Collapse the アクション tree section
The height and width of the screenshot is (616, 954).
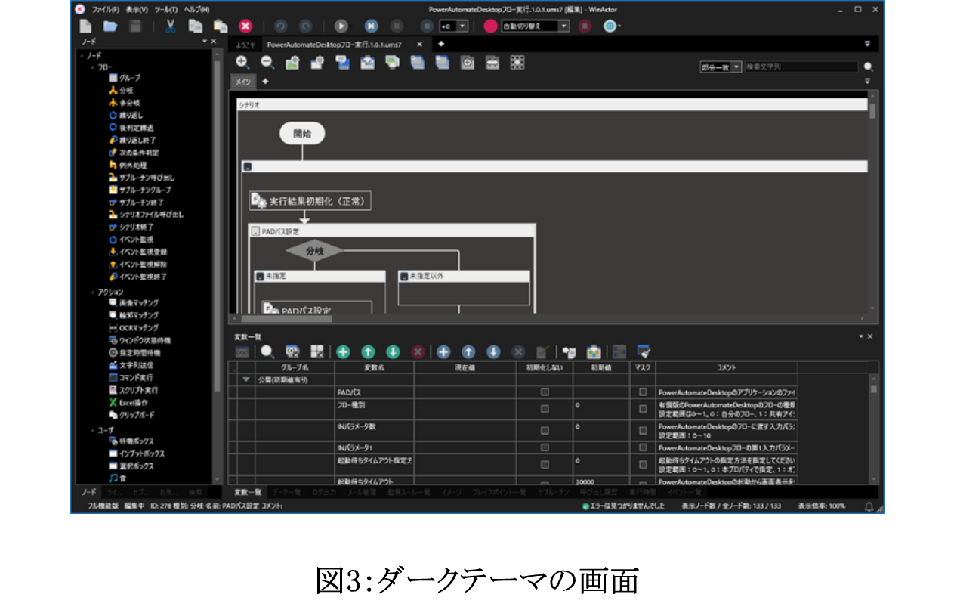(93, 292)
